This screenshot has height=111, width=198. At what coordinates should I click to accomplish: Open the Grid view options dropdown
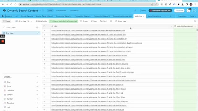pos(32,21)
